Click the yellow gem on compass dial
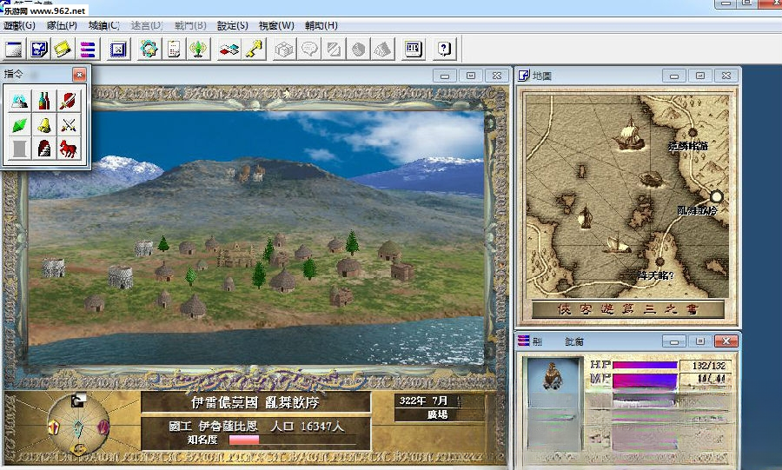The image size is (782, 470). pos(54,427)
